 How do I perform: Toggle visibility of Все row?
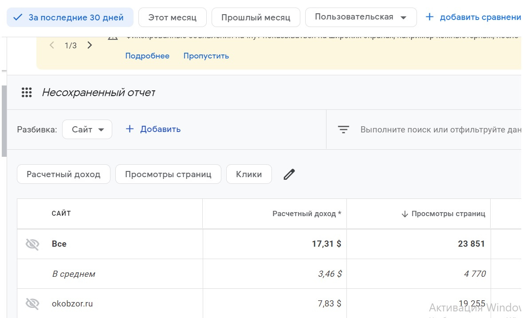pos(32,244)
